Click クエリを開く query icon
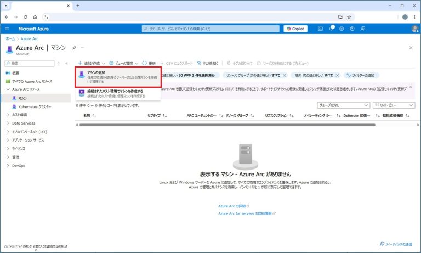421x253 pixels. [x=206, y=63]
